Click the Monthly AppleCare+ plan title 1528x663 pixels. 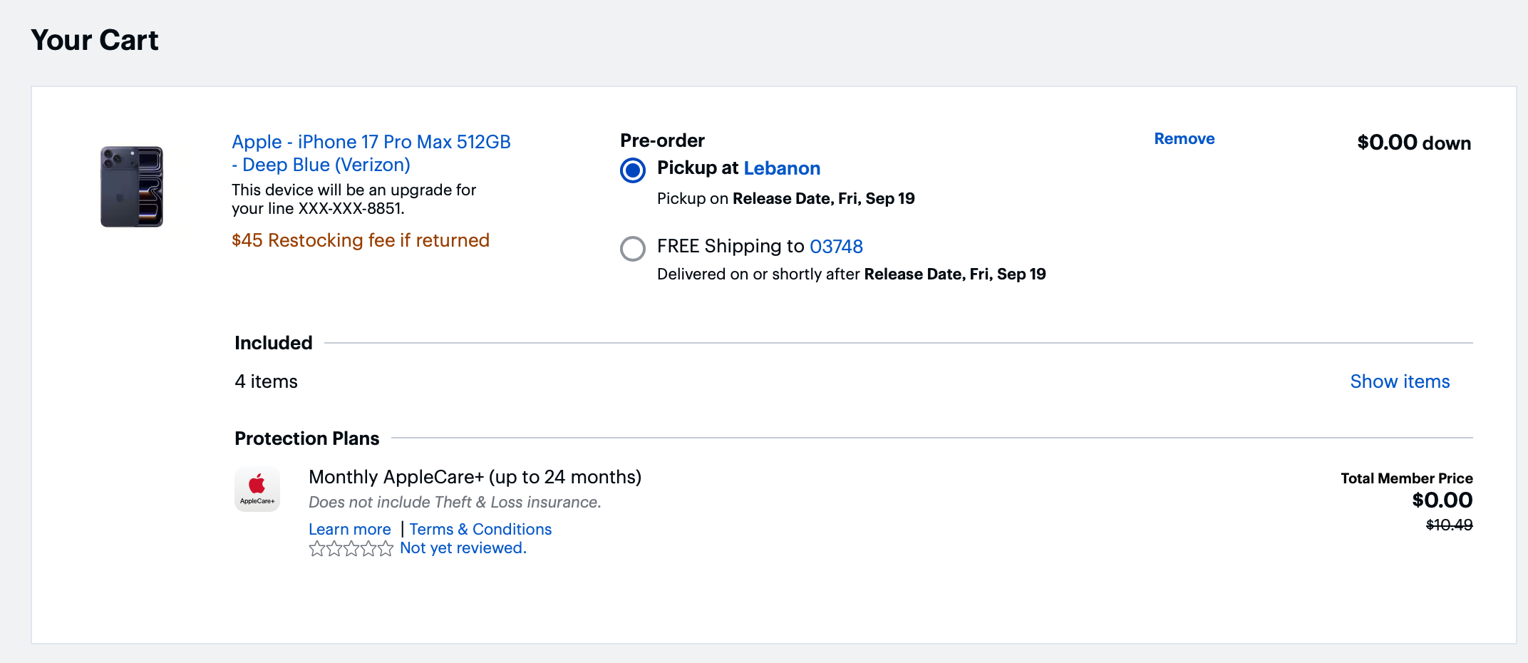pyautogui.click(x=475, y=477)
